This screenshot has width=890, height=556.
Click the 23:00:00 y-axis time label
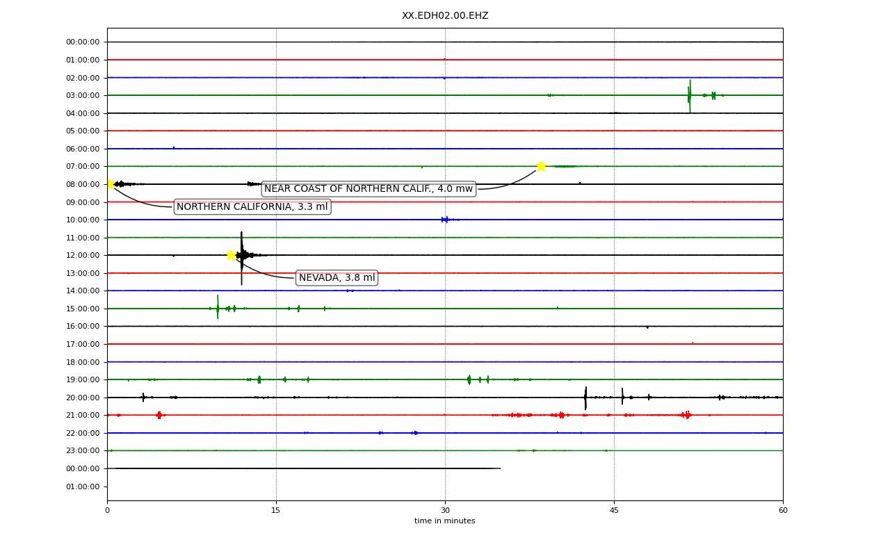(x=83, y=450)
